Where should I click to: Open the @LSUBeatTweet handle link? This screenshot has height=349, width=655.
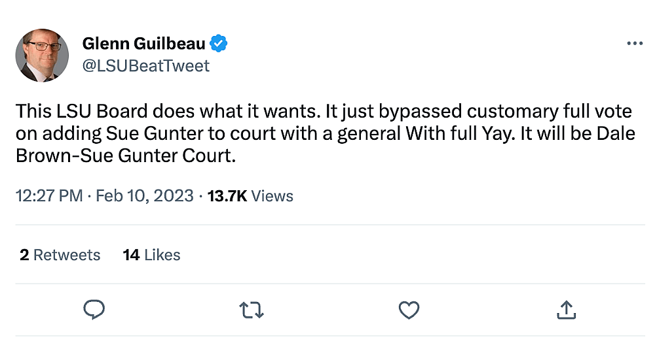(x=146, y=66)
